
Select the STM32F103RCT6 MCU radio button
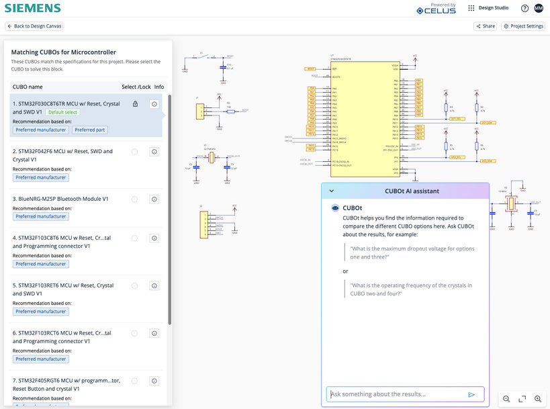[x=134, y=333]
